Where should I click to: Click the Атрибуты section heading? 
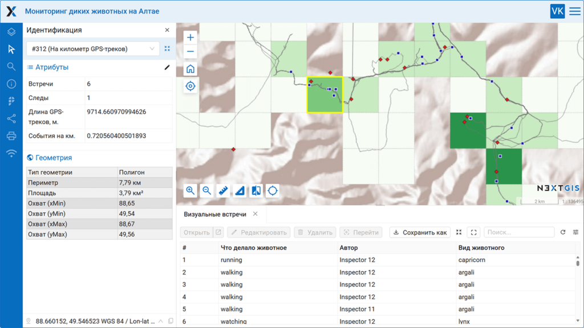point(52,67)
